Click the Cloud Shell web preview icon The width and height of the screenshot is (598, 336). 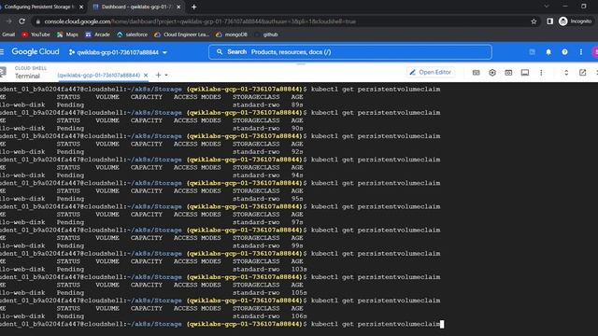508,73
